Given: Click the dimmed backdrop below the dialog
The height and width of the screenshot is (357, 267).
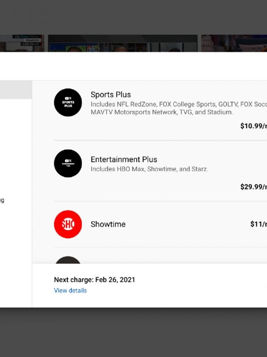Looking at the screenshot, I should 133,332.
